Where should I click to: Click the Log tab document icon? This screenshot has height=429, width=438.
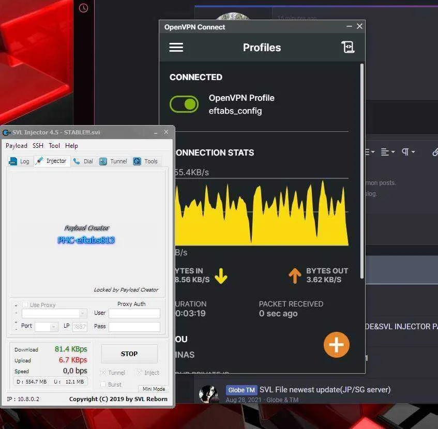point(13,161)
